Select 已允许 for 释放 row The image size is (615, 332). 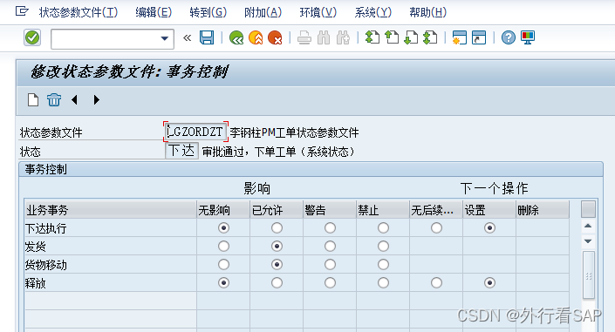point(277,282)
